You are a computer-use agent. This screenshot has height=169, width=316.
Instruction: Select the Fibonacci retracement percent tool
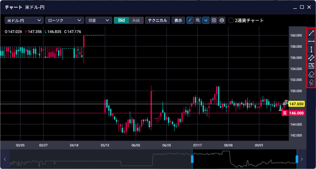pos(311,66)
